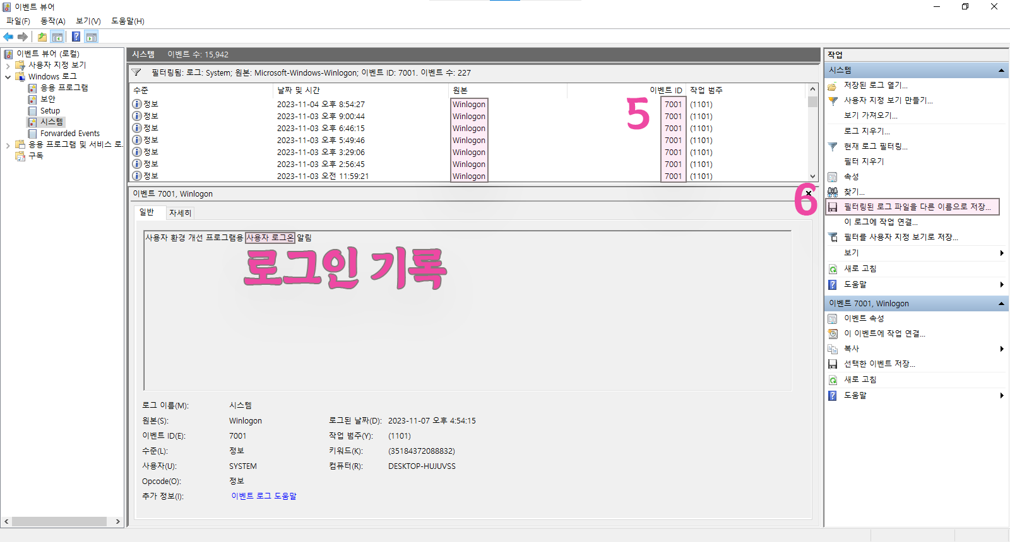This screenshot has width=1010, height=542.
Task: Collapse the 시스템 actions section
Action: [1001, 70]
